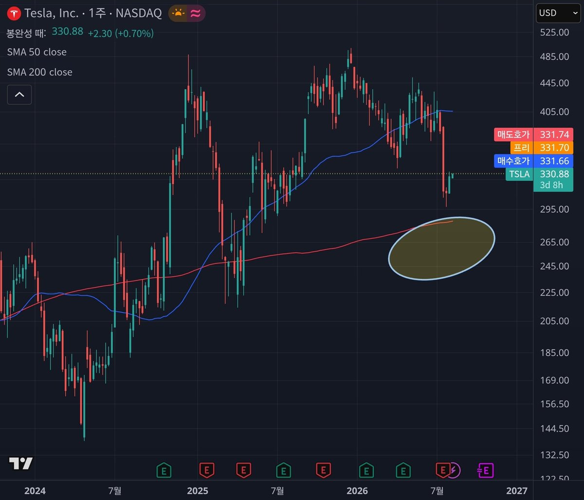The height and width of the screenshot is (500, 584).
Task: Click the 봉완성 때 legend label
Action: click(x=26, y=33)
